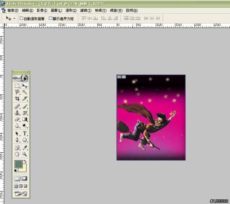Select the Notes tool
This screenshot has width=230, height=204.
pos(17,148)
